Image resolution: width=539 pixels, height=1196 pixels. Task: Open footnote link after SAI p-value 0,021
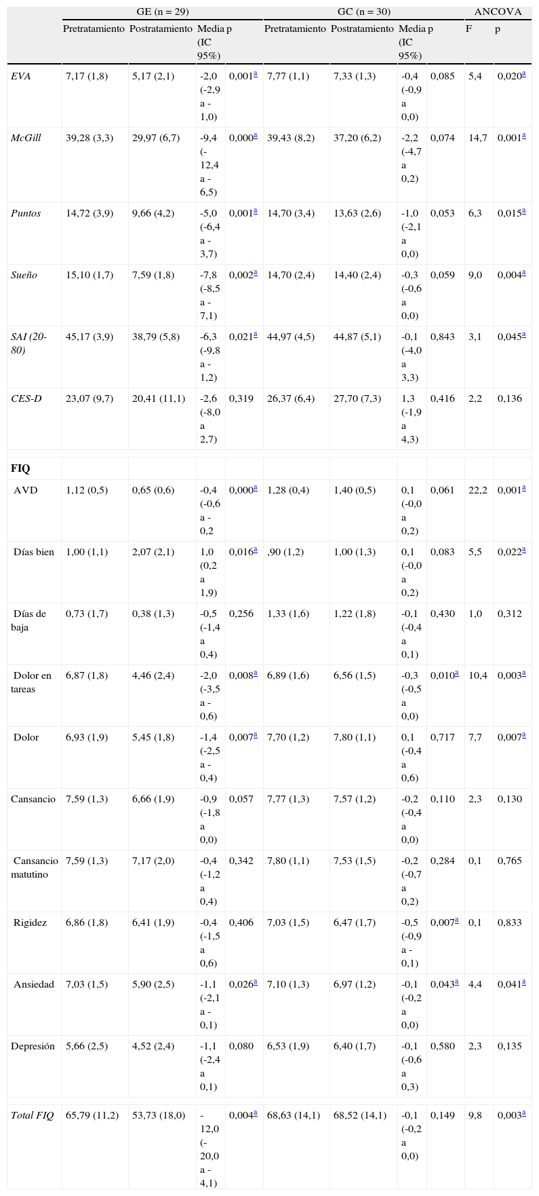255,335
